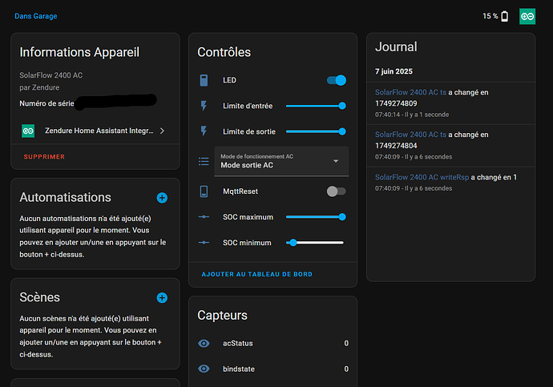Click the journal value 1749274804
This screenshot has height=387, width=553.
396,146
